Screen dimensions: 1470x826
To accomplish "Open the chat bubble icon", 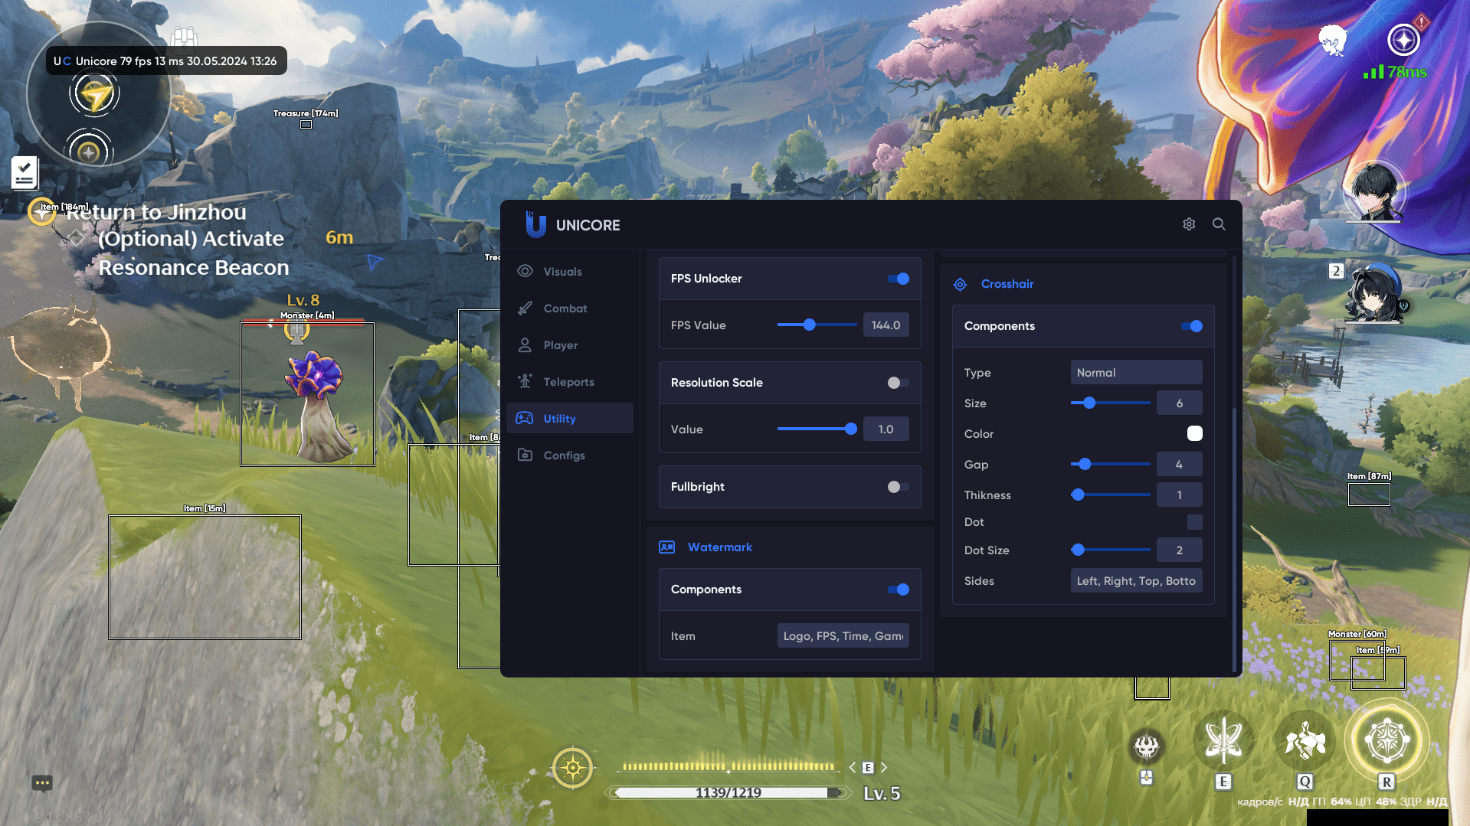I will point(42,782).
